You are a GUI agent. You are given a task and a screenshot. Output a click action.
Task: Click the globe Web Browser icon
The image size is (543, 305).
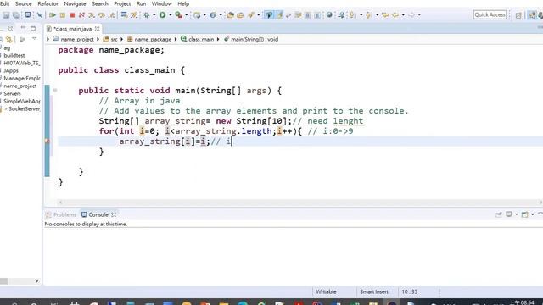pos(329,14)
